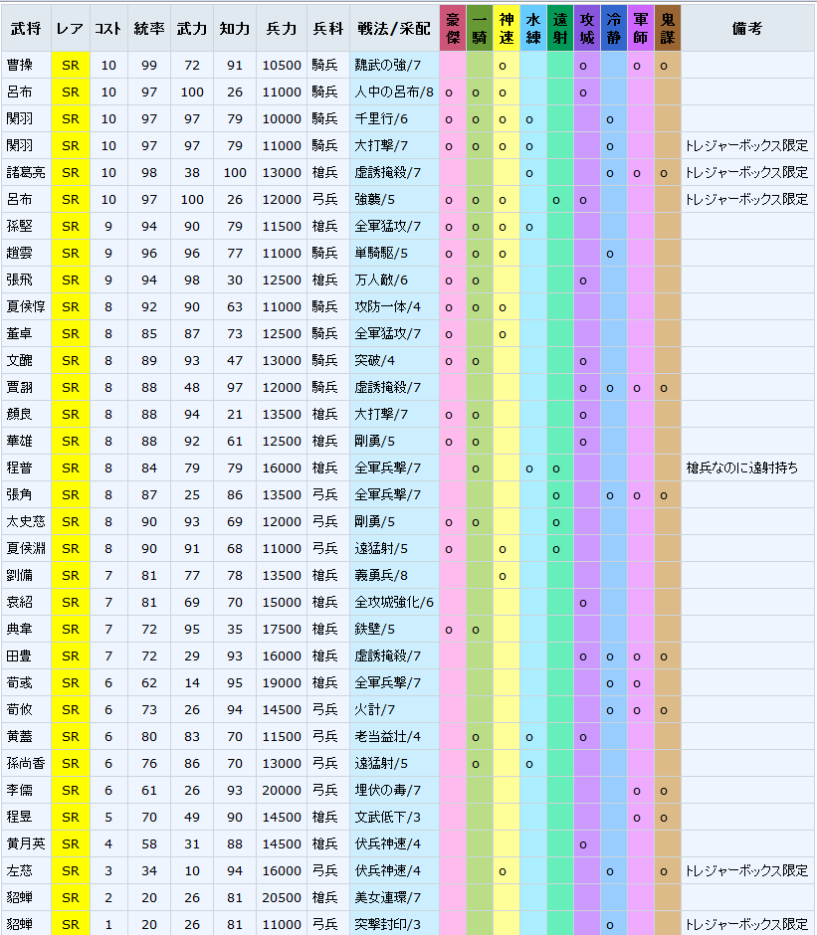This screenshot has height=935, width=817.
Task: Select the name 典韋
Action: click(20, 629)
